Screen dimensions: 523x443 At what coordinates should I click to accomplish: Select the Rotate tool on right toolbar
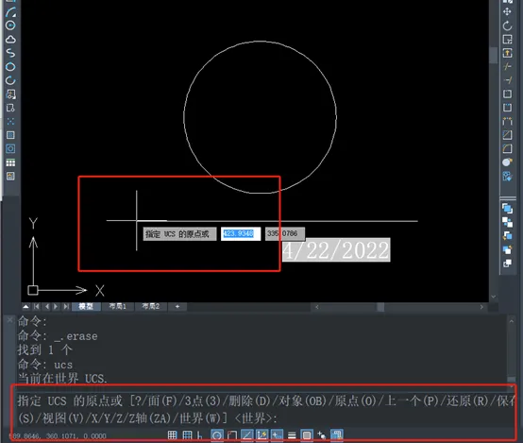[507, 26]
